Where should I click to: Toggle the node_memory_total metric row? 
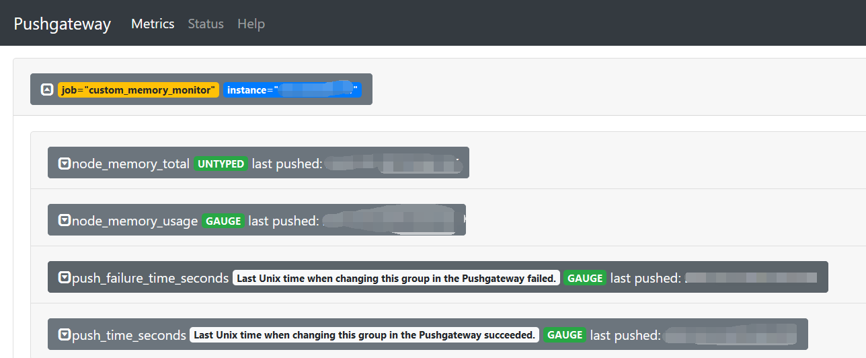[258, 163]
